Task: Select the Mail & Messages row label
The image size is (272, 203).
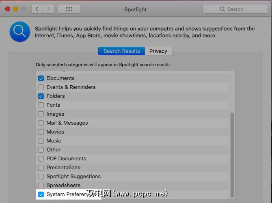Action: coord(67,123)
